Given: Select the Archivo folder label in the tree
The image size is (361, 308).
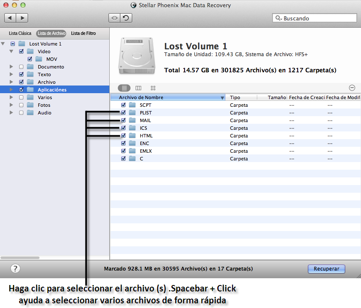Looking at the screenshot, I should (x=47, y=82).
